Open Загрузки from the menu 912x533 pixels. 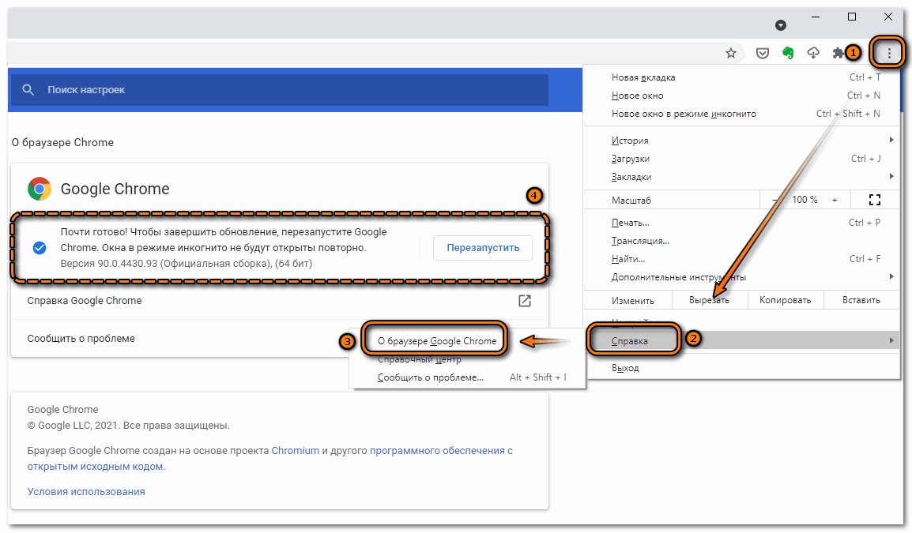742,159
